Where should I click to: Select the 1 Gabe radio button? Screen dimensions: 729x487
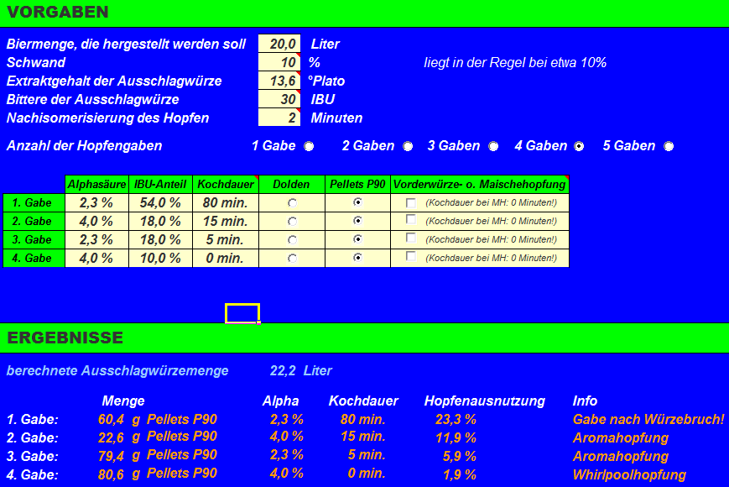click(309, 146)
